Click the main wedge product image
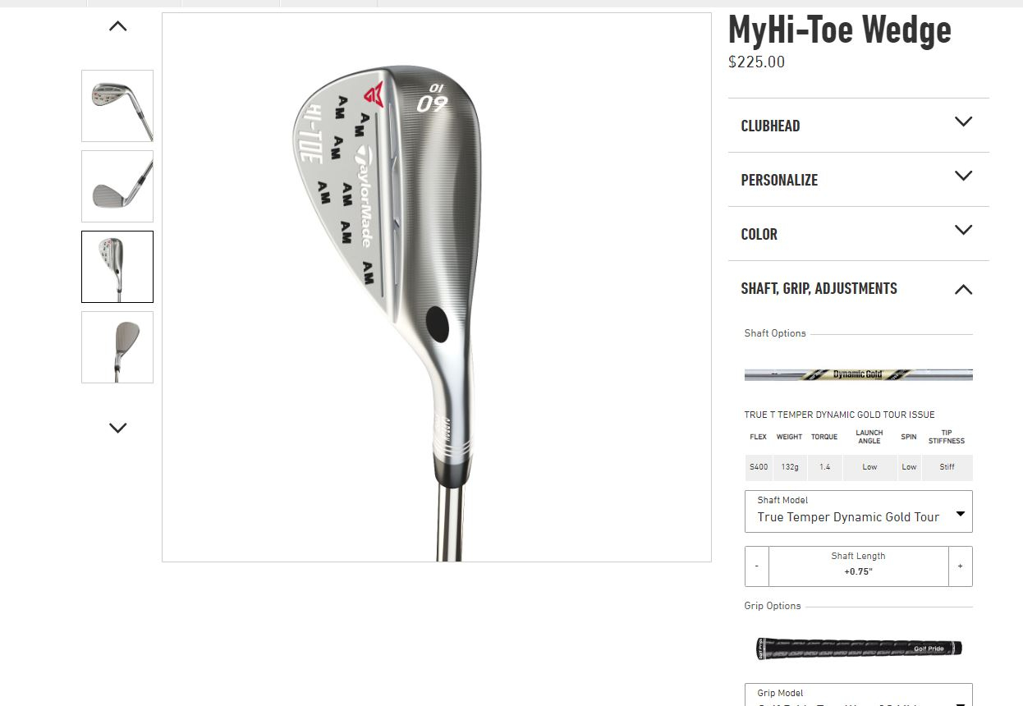This screenshot has width=1023, height=706. coord(437,287)
